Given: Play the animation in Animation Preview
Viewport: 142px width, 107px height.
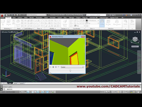Looking at the screenshot, I should click(x=51, y=67).
